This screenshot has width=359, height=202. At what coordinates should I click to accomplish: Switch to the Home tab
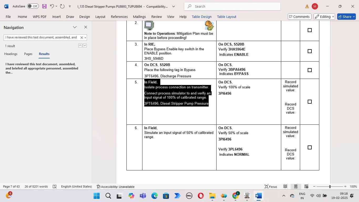point(22,17)
